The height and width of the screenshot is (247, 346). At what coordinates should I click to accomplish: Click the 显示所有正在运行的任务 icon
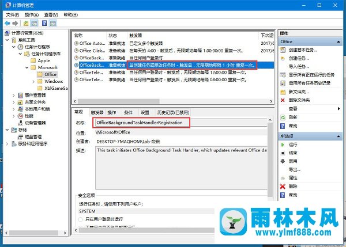tap(283, 75)
